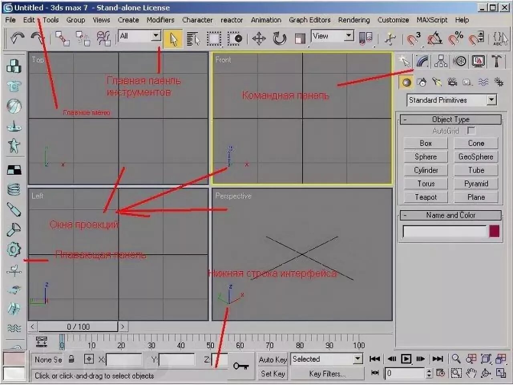
Task: Switch to the Modify panel tab icon
Action: tap(423, 61)
